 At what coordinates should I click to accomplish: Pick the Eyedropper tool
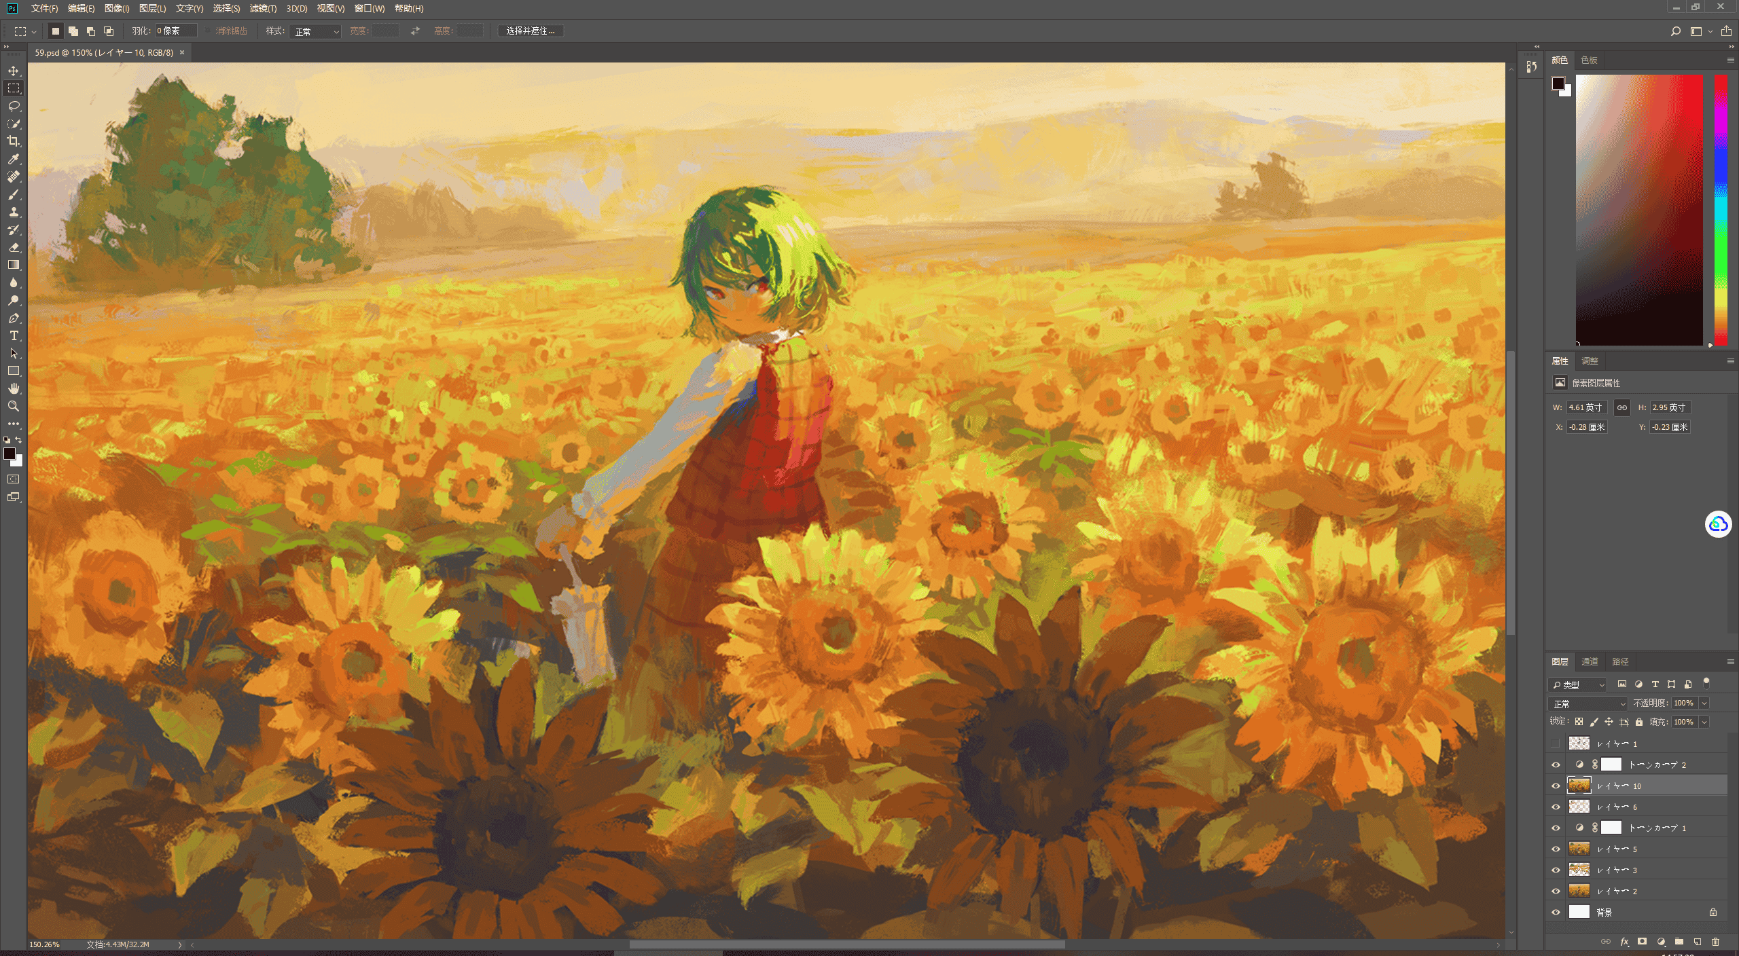(14, 159)
